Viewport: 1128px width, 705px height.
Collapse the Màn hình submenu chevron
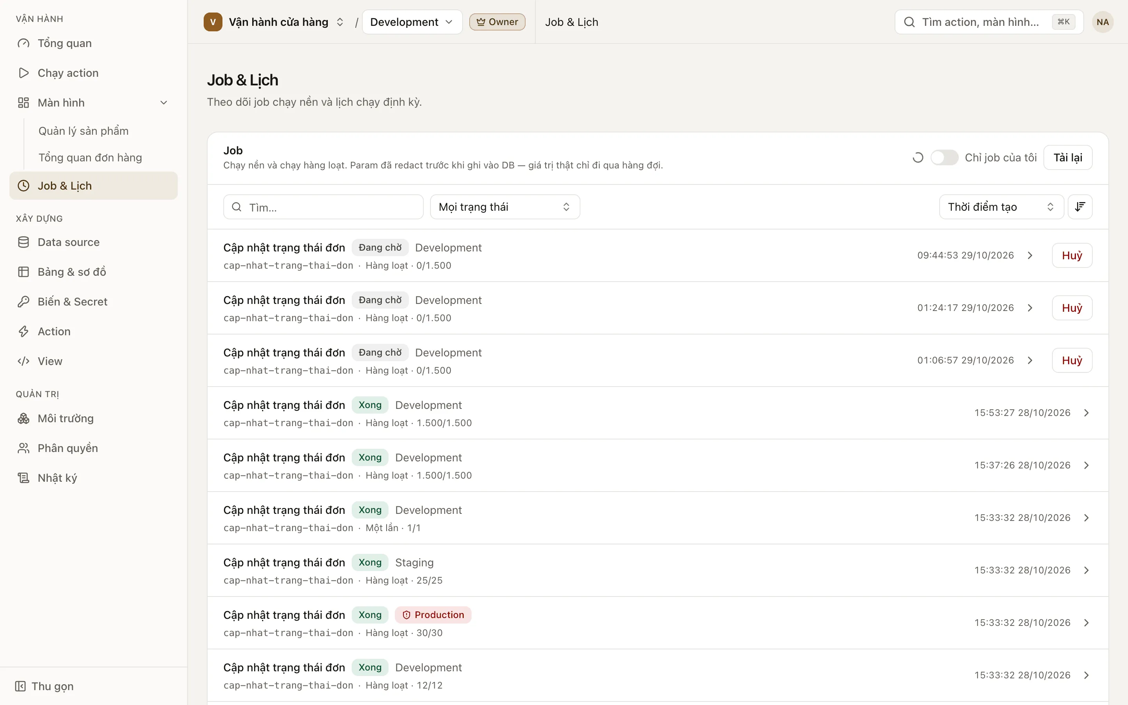coord(164,103)
